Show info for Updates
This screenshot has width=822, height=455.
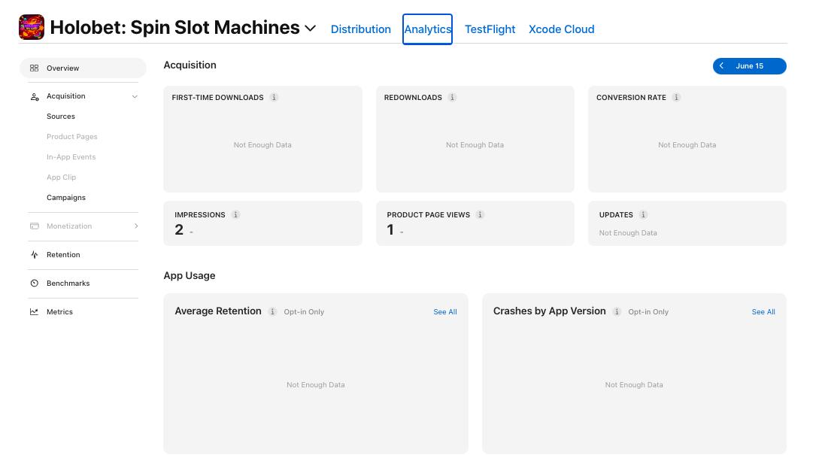click(643, 215)
